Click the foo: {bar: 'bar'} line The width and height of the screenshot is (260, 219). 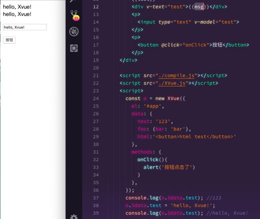point(164,129)
